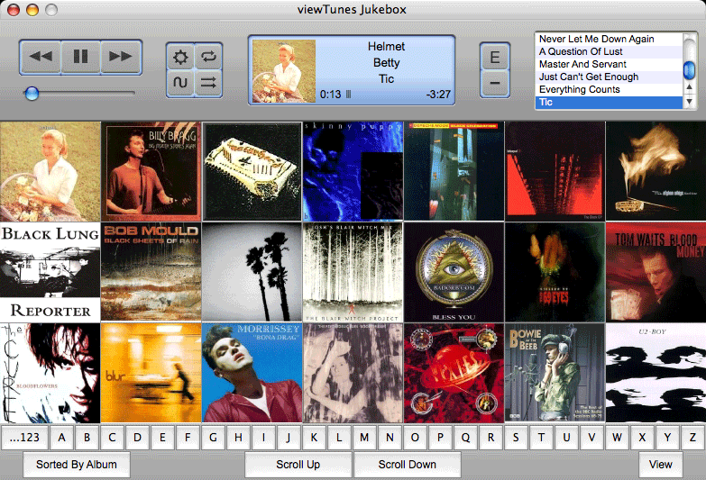This screenshot has height=480, width=706.
Task: Select Everything Counts track
Action: coord(609,89)
